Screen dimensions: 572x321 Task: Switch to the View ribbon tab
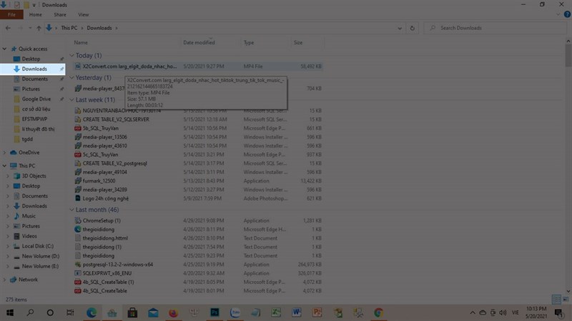pos(84,14)
